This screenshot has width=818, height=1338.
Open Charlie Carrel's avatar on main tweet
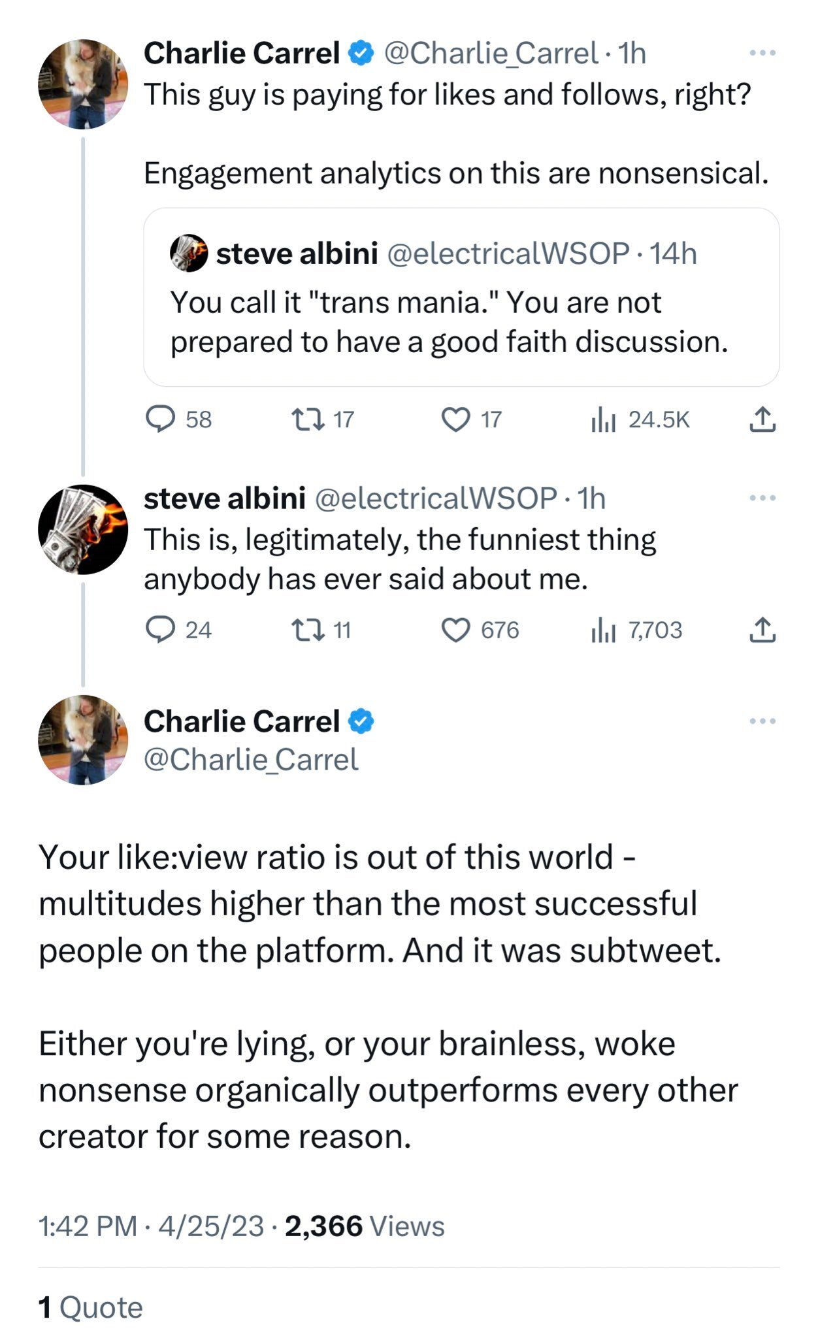83,740
